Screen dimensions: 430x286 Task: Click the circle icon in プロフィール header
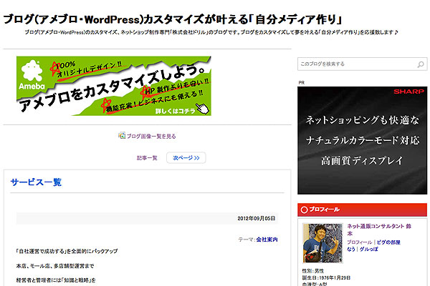[x=304, y=209]
